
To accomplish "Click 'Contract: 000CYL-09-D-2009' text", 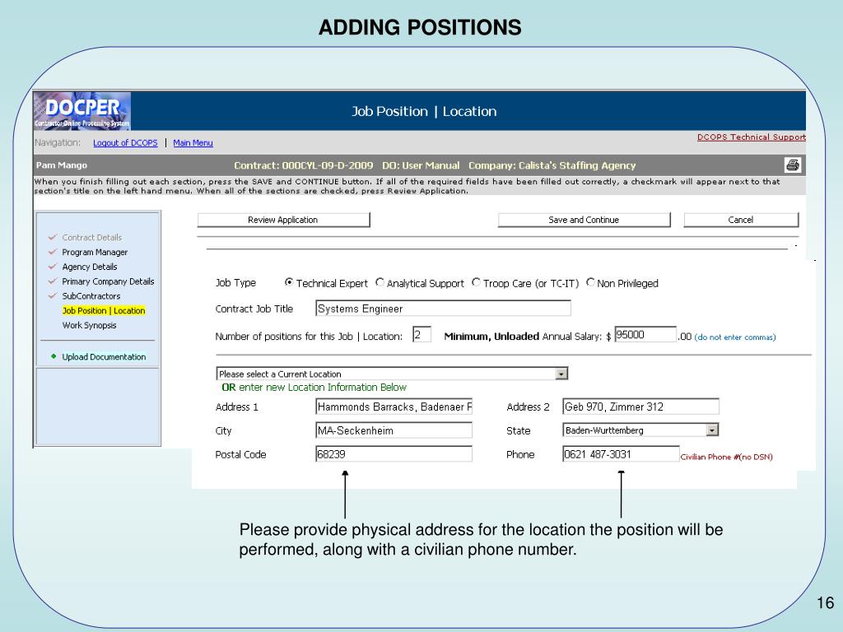I will [303, 165].
